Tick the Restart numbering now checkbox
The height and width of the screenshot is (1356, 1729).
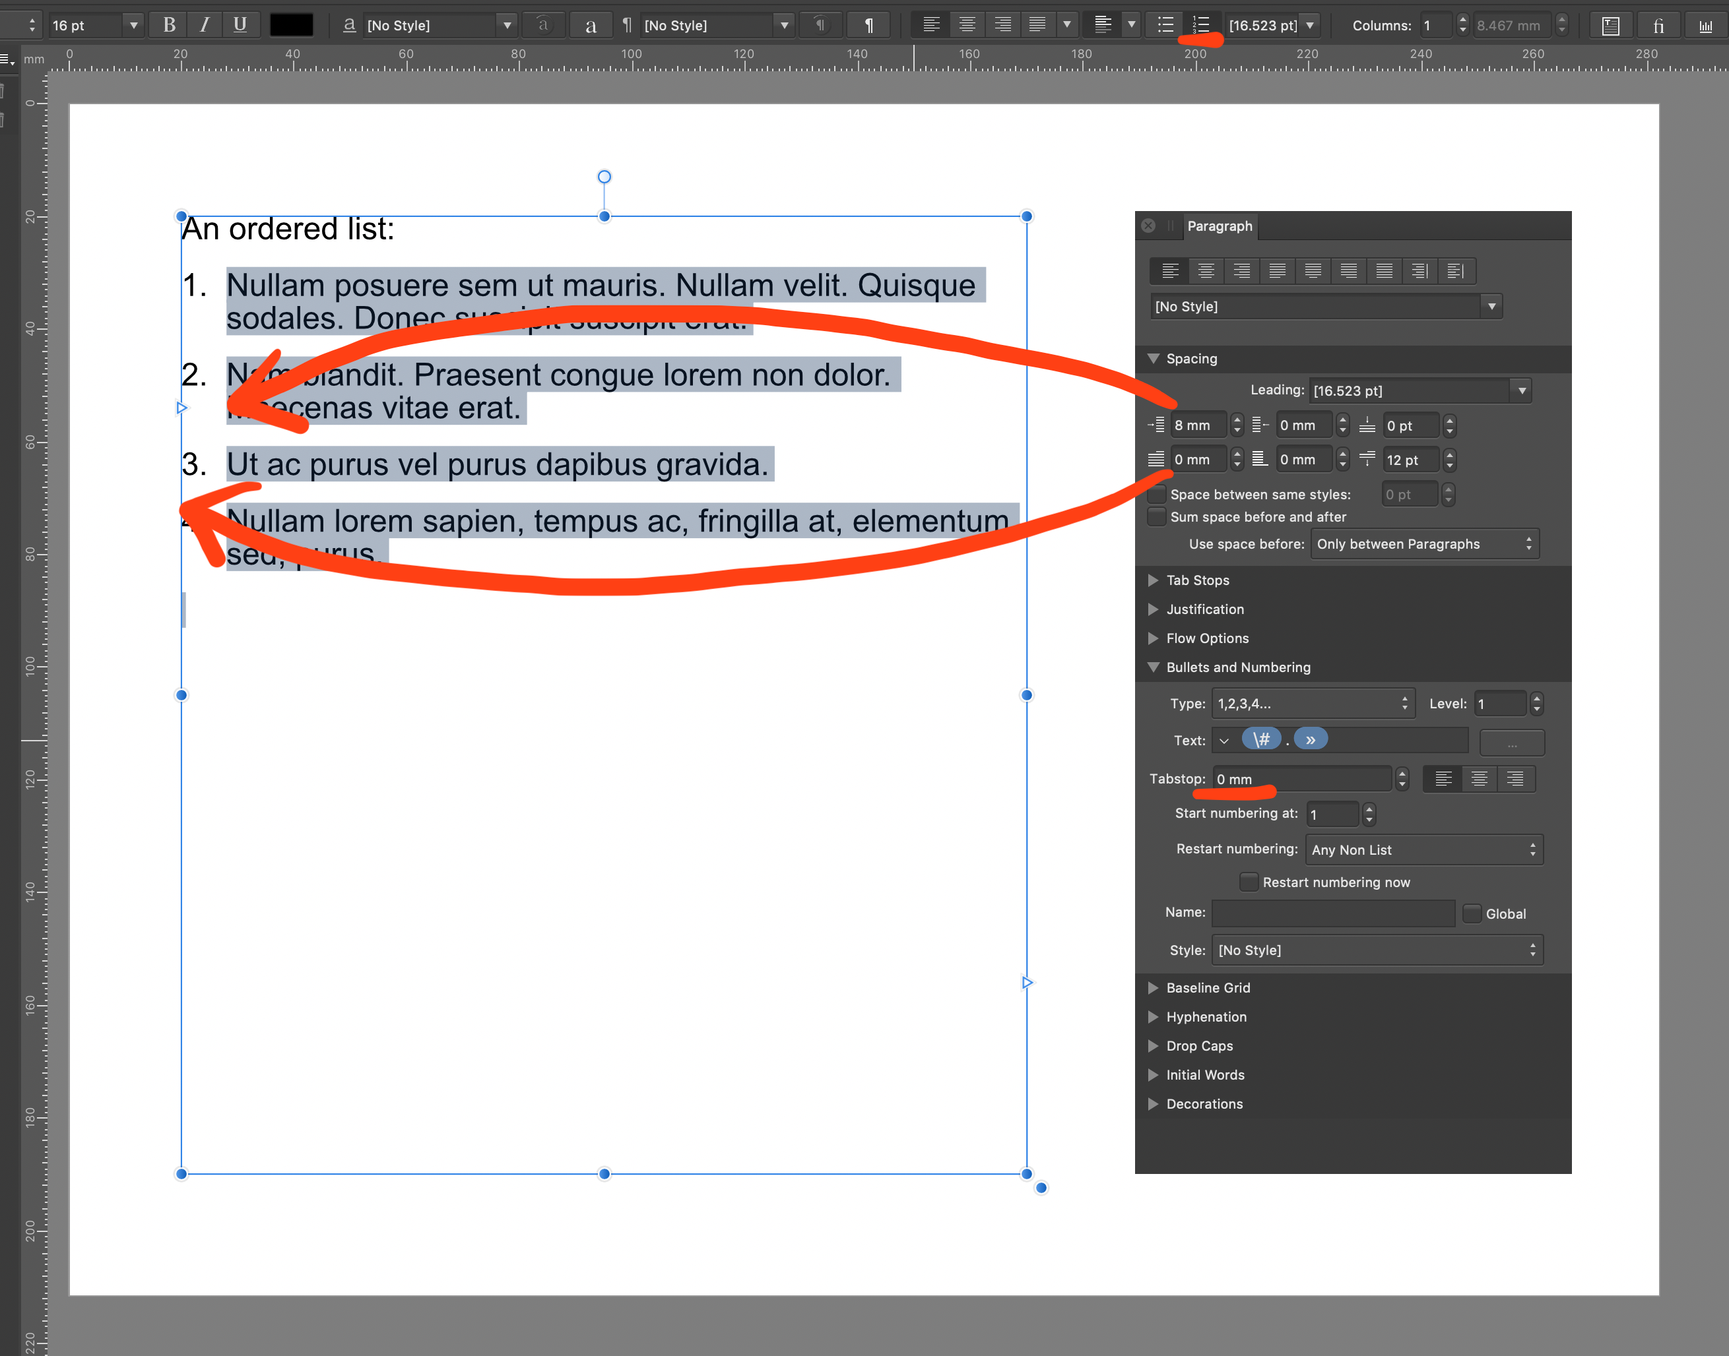1249,882
